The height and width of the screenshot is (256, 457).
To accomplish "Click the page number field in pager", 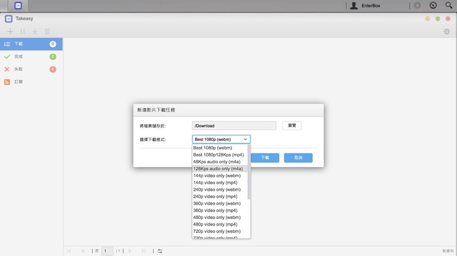I will pyautogui.click(x=107, y=251).
